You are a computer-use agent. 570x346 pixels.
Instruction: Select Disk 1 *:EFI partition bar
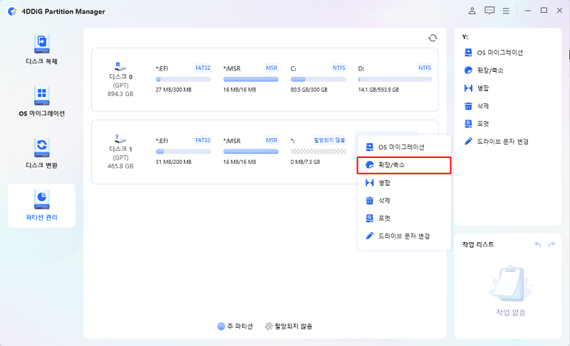183,152
